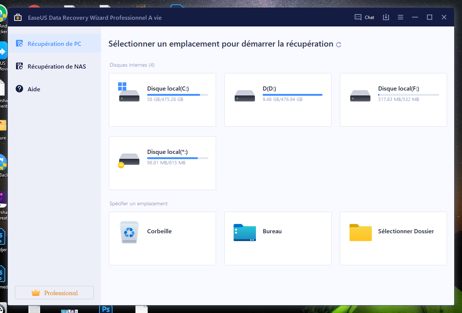Click the D(D:) hard drive icon
The width and height of the screenshot is (462, 313).
point(245,96)
